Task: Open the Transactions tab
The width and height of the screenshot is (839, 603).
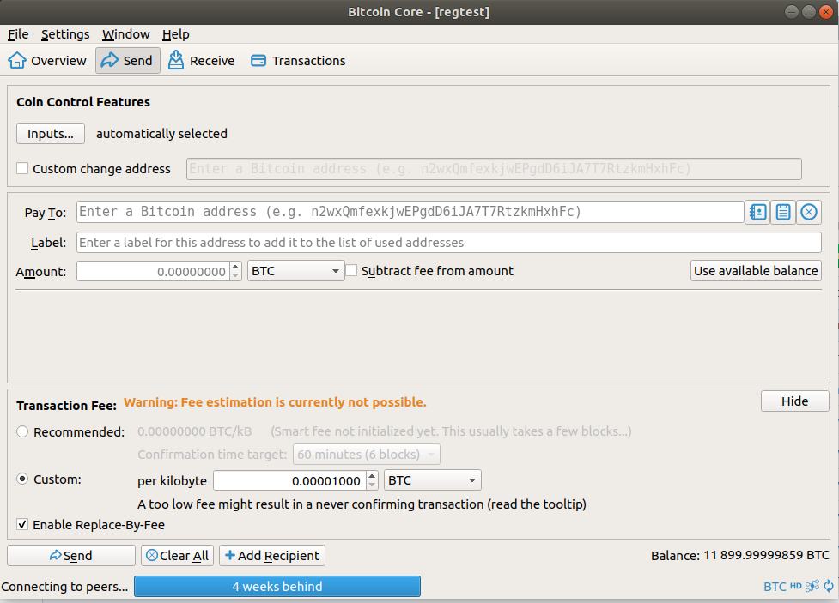Action: (298, 60)
